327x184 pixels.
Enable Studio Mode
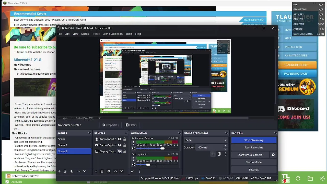coord(254,162)
